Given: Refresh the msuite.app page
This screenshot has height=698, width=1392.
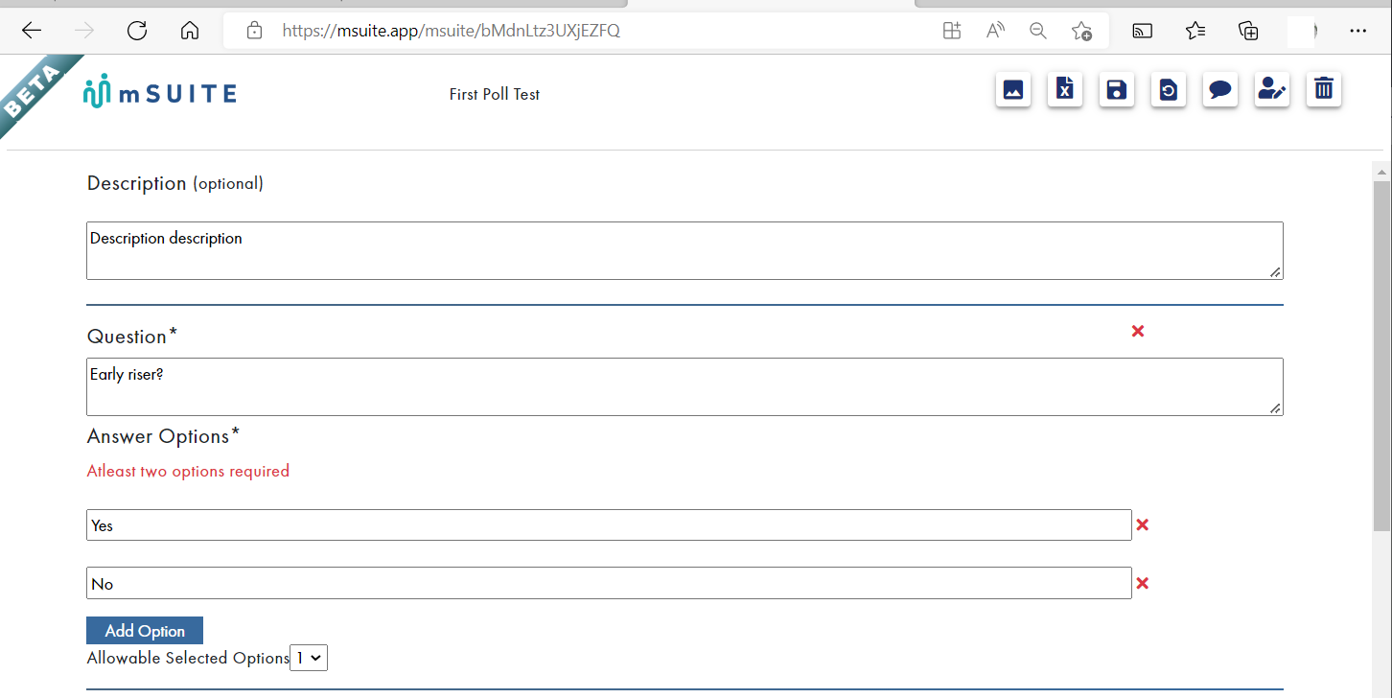Looking at the screenshot, I should coord(137,30).
